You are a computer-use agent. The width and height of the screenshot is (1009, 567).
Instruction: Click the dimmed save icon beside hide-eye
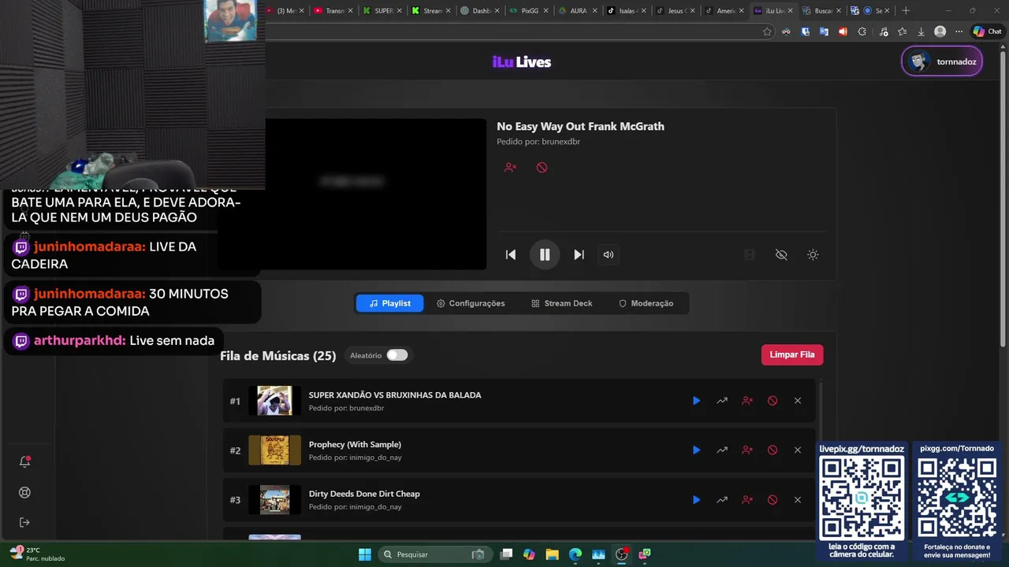[750, 254]
